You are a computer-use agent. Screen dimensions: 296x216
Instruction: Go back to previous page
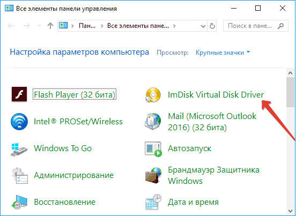(x=11, y=26)
